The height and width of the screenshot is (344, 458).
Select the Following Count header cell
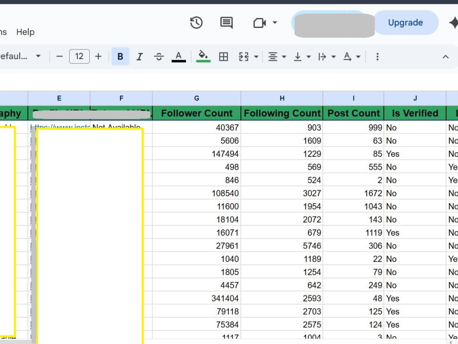tap(282, 113)
